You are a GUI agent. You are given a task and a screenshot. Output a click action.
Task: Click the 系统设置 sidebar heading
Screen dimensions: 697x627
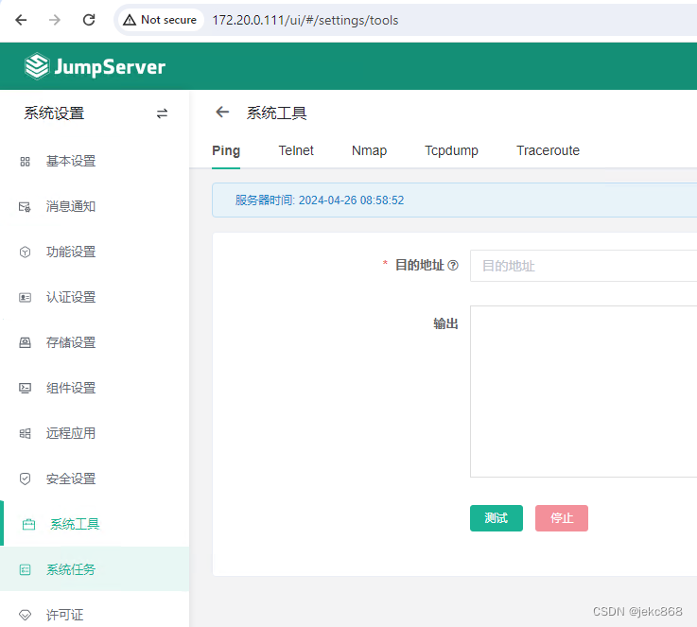[x=54, y=113]
